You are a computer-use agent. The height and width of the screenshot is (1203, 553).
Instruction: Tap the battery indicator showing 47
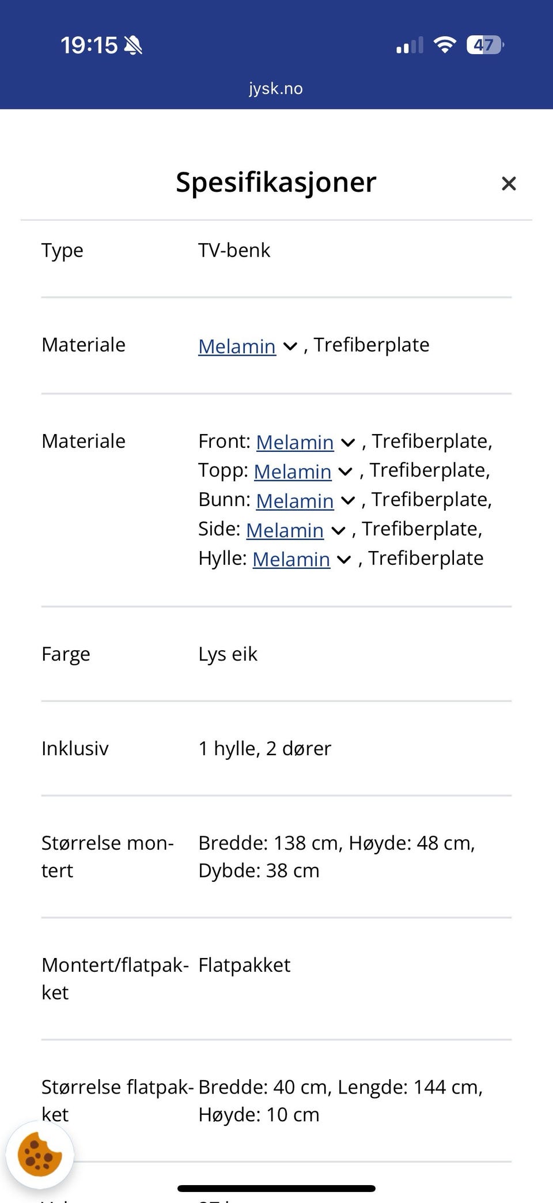pos(484,45)
